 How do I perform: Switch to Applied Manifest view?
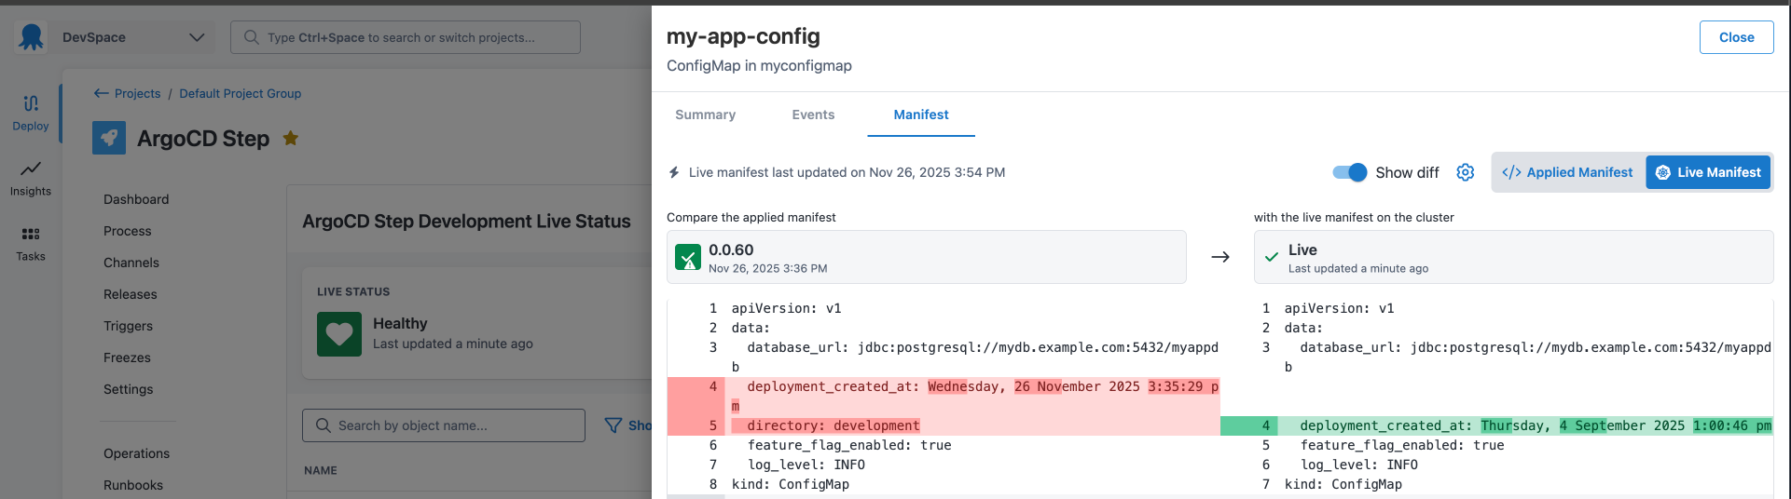(x=1568, y=172)
